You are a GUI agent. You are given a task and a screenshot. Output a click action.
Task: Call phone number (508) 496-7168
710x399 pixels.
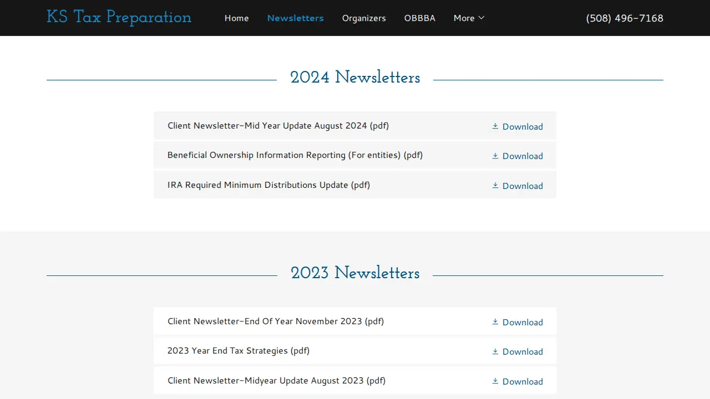point(625,18)
